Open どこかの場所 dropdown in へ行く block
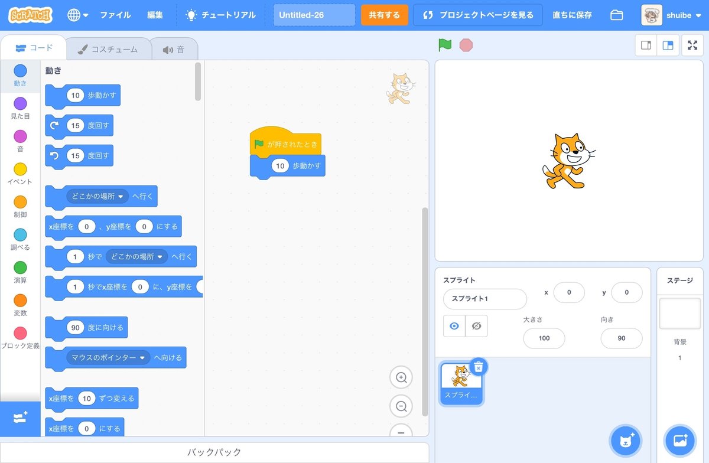 coord(97,196)
